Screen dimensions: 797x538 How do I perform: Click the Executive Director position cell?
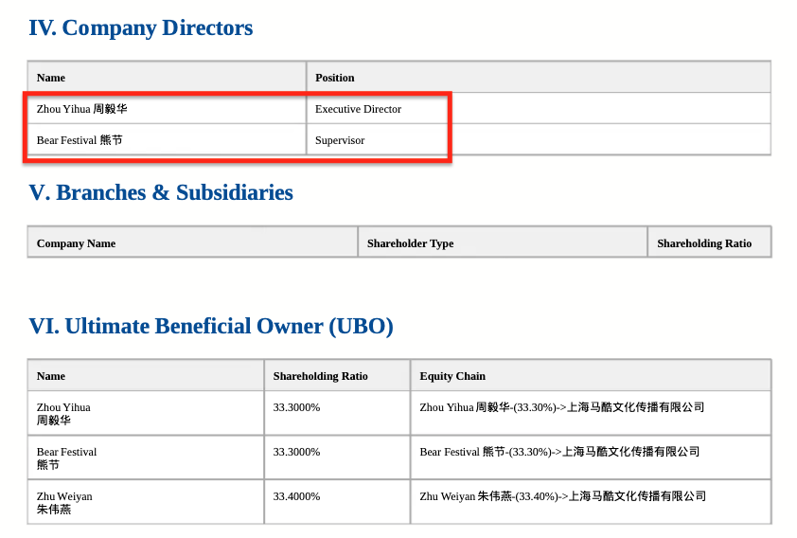(358, 109)
